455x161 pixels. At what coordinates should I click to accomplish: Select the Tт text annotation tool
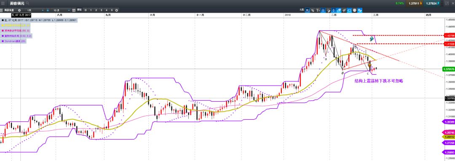pos(318,10)
